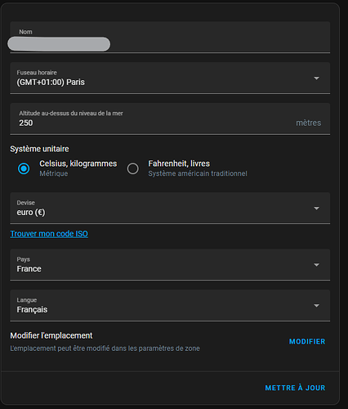
Task: Click the arrow icon in the time zone field
Action: [x=316, y=79]
